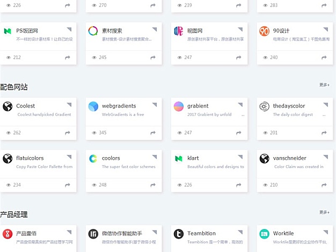
Task: Expand the webgradients card corner triangle
Action: [155, 105]
